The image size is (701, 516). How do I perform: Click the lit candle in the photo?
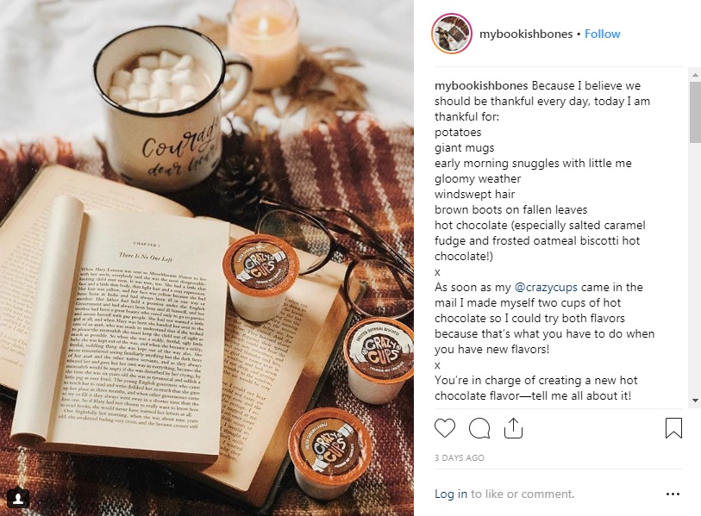[263, 42]
